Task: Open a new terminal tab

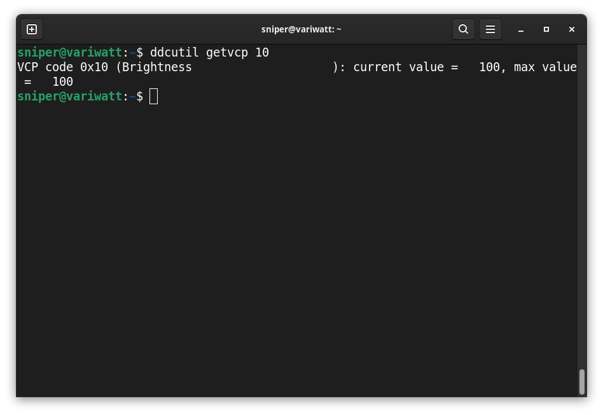Action: coord(32,29)
